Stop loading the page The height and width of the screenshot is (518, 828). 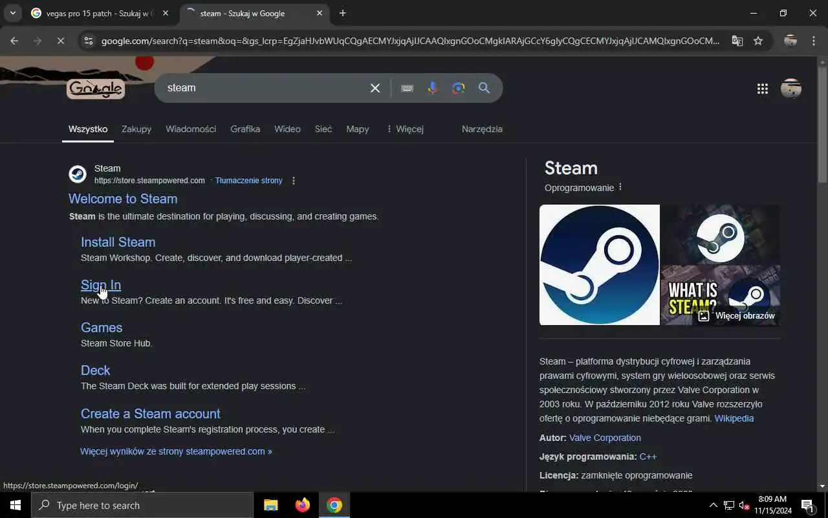(60, 41)
